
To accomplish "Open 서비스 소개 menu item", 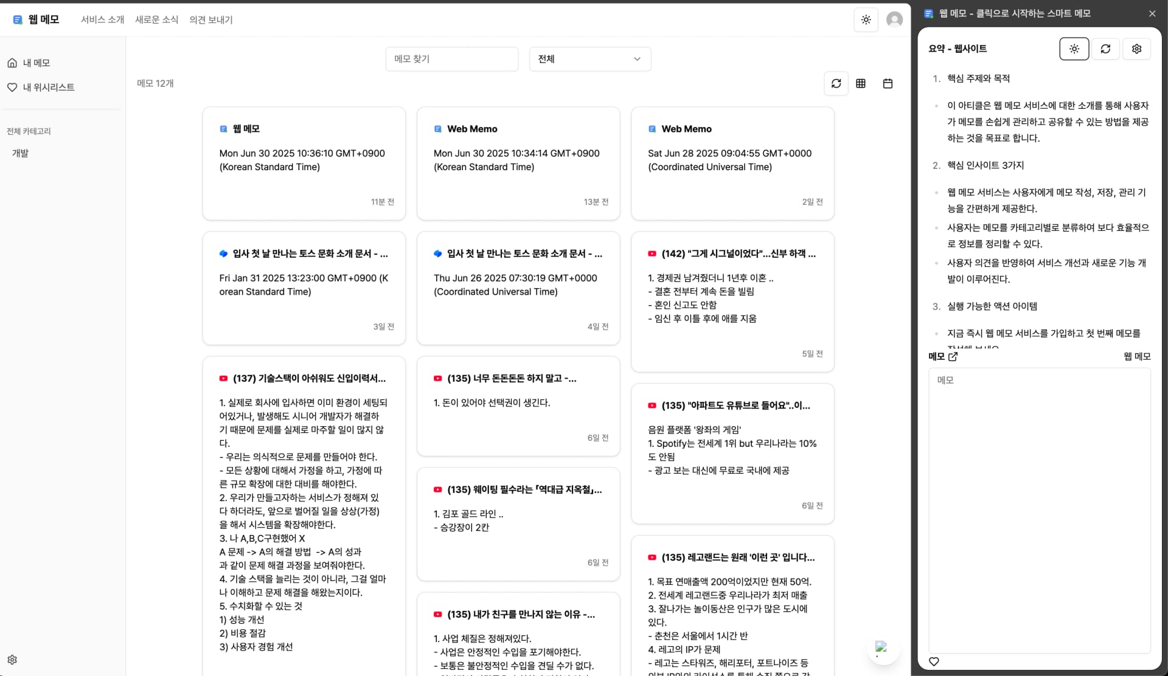I will pyautogui.click(x=102, y=19).
